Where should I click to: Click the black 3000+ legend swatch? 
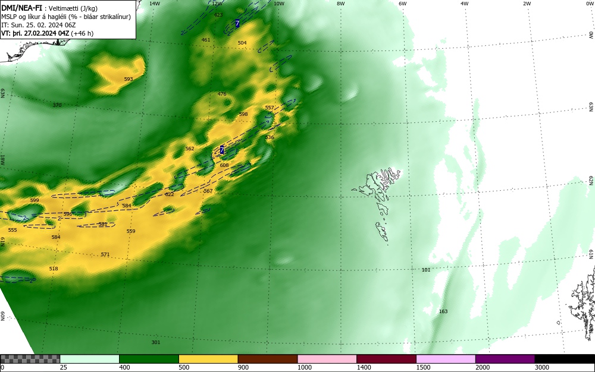[565, 359]
